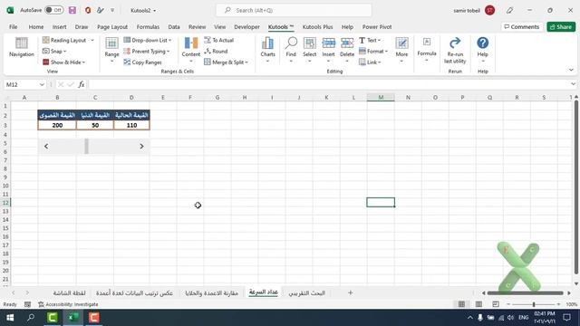Viewport: 580px width, 326px height.
Task: Click the formula bar input
Action: click(328, 84)
